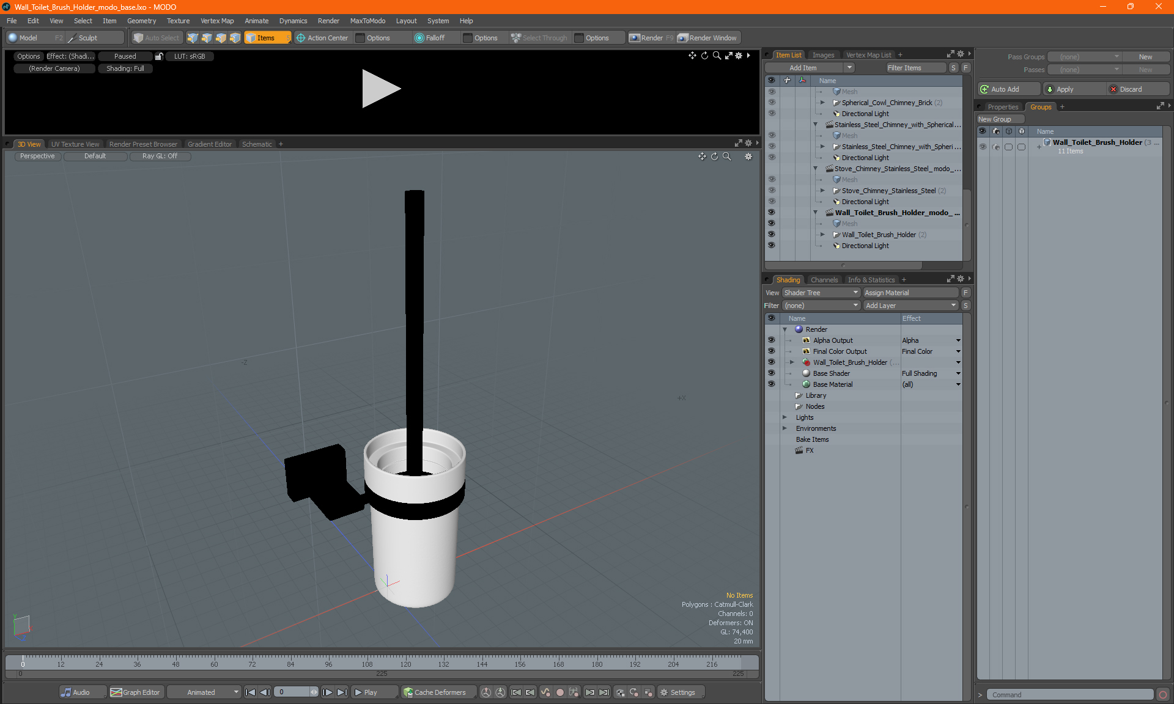This screenshot has width=1174, height=704.
Task: Go to first frame button
Action: 250,692
